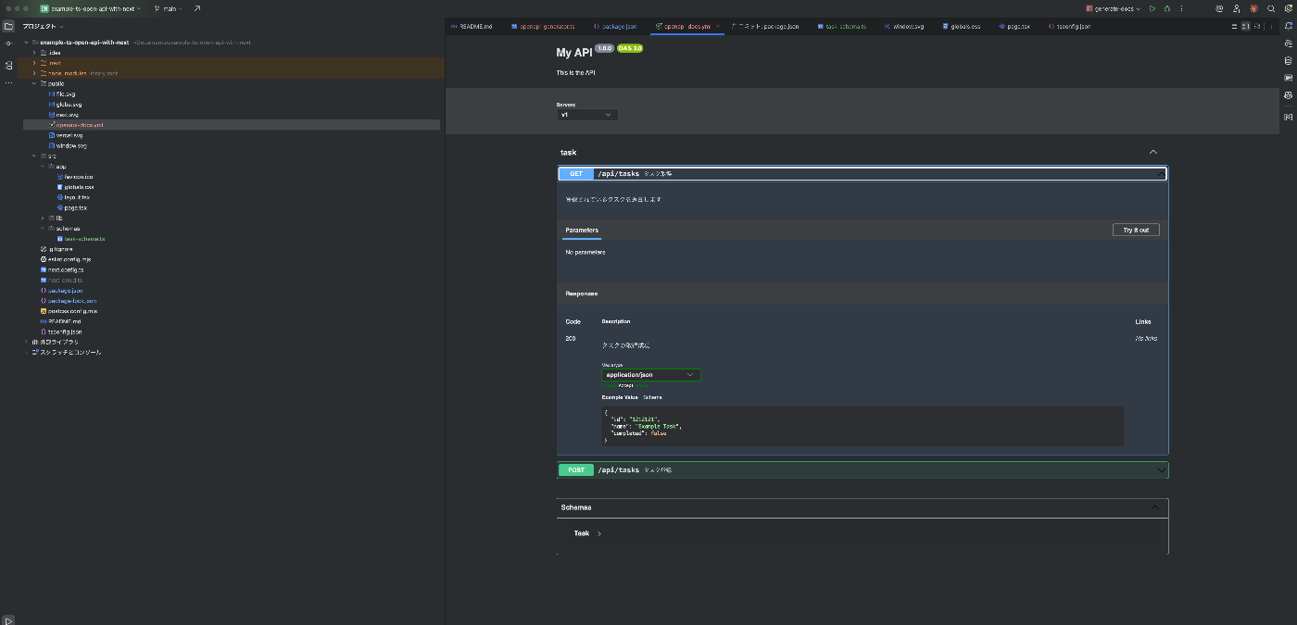Open the Servers v1 dropdown
The height and width of the screenshot is (625, 1297).
click(586, 115)
